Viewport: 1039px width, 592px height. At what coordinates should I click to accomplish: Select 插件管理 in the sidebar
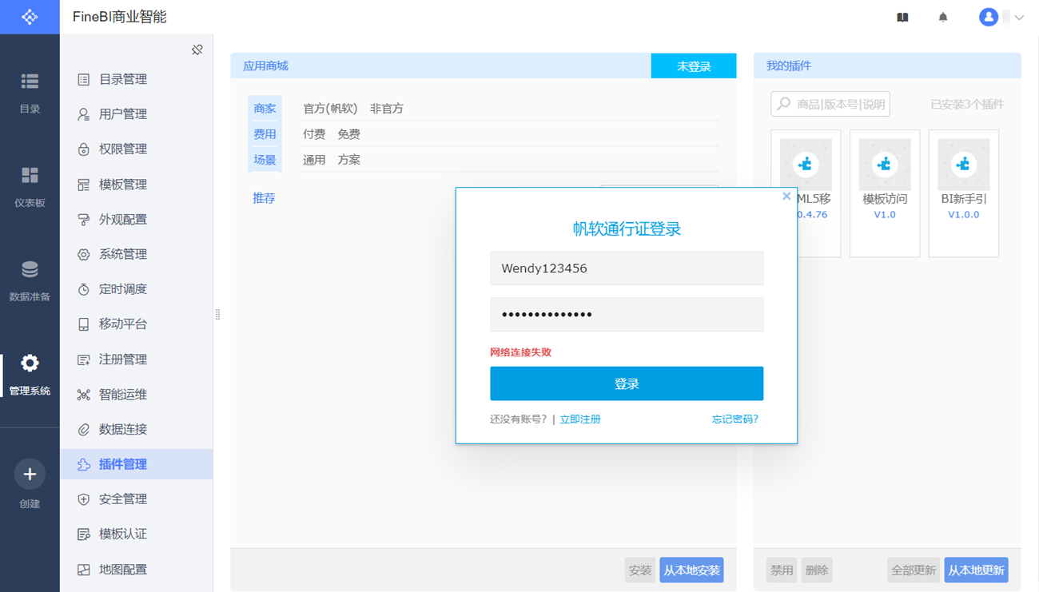tap(136, 464)
